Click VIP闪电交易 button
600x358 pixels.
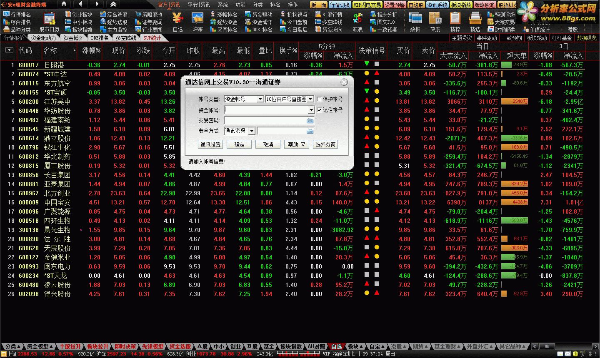click(367, 5)
